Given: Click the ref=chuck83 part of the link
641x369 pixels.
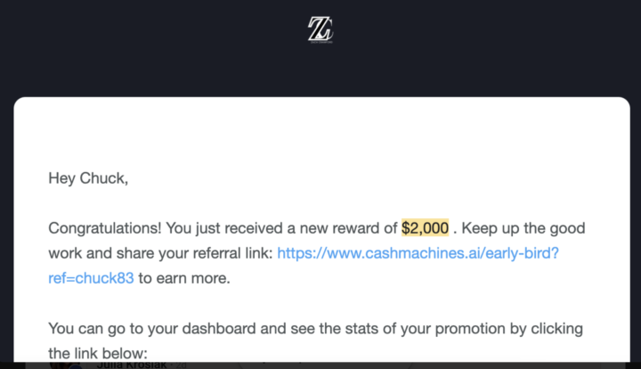Looking at the screenshot, I should 91,278.
